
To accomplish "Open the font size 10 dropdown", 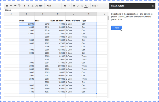I will [x=67, y=6].
